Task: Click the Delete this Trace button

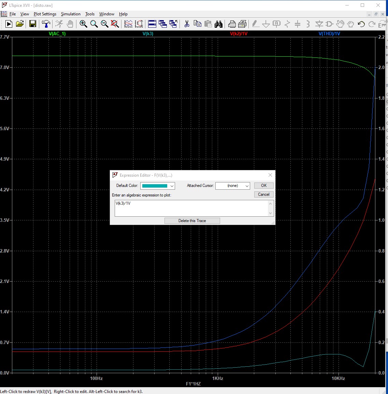Action: pyautogui.click(x=192, y=221)
